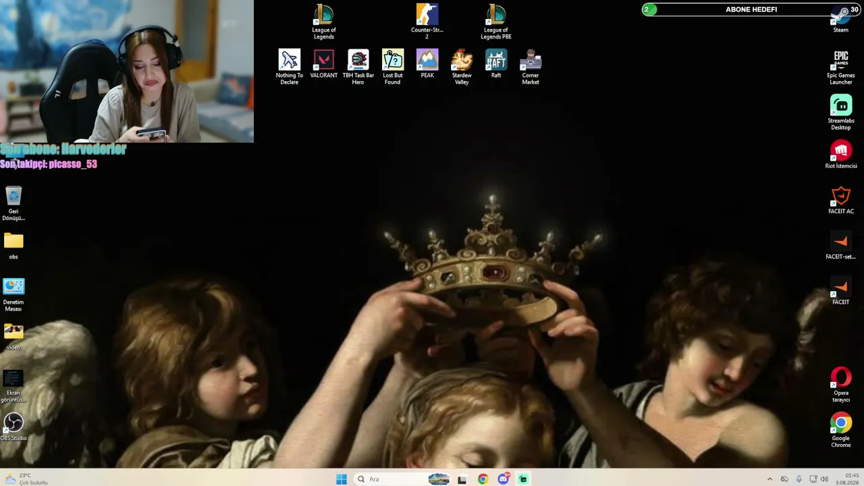Screen dimensions: 864x486
Task: Click the FACEIT-set... installer icon
Action: (841, 245)
